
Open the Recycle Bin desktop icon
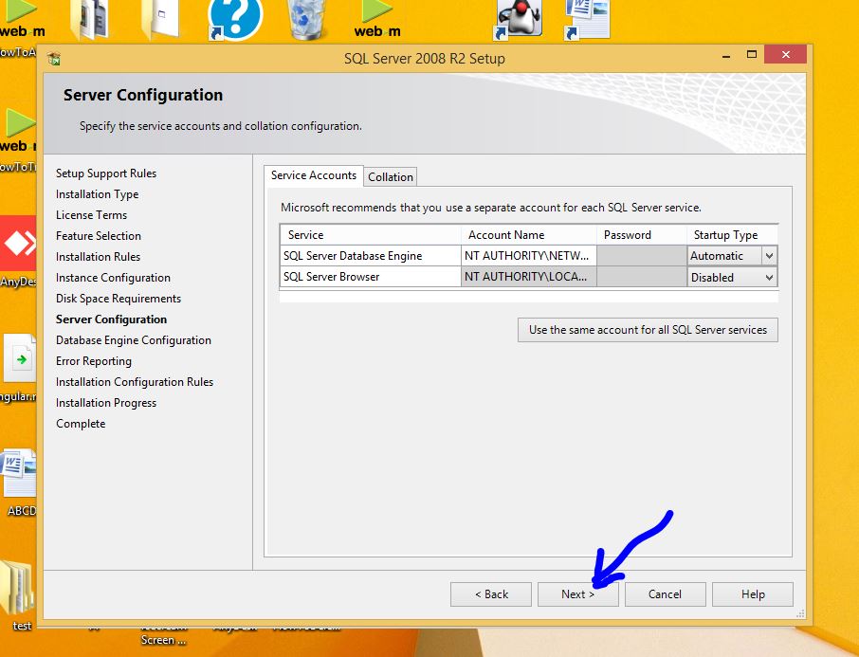[x=308, y=19]
